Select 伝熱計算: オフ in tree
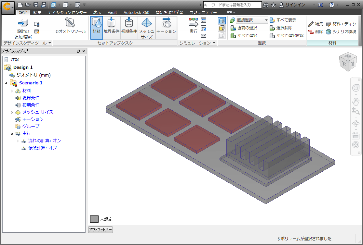Screen dimensions: 363x245 [43, 148]
